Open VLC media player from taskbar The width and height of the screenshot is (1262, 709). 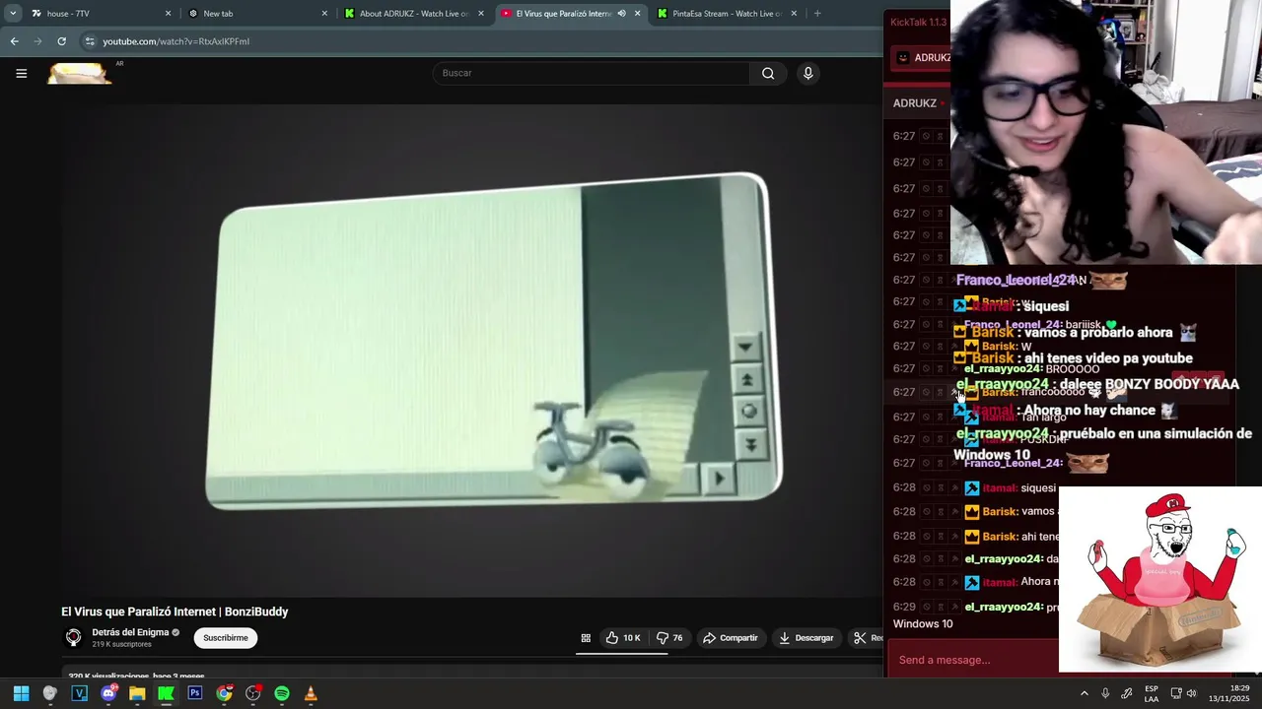(311, 693)
